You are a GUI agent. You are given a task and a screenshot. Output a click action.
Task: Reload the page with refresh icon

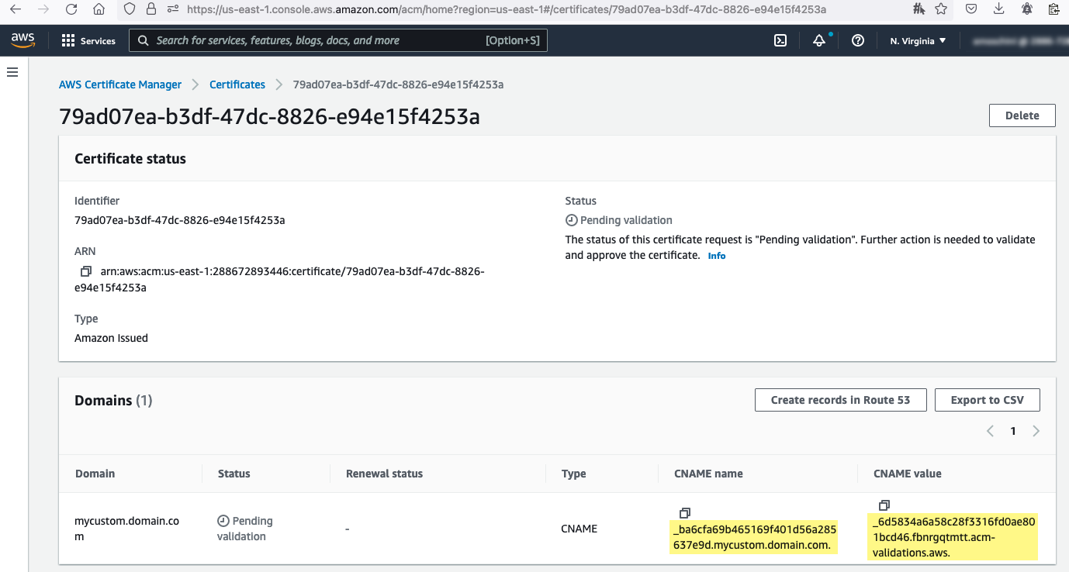tap(71, 9)
